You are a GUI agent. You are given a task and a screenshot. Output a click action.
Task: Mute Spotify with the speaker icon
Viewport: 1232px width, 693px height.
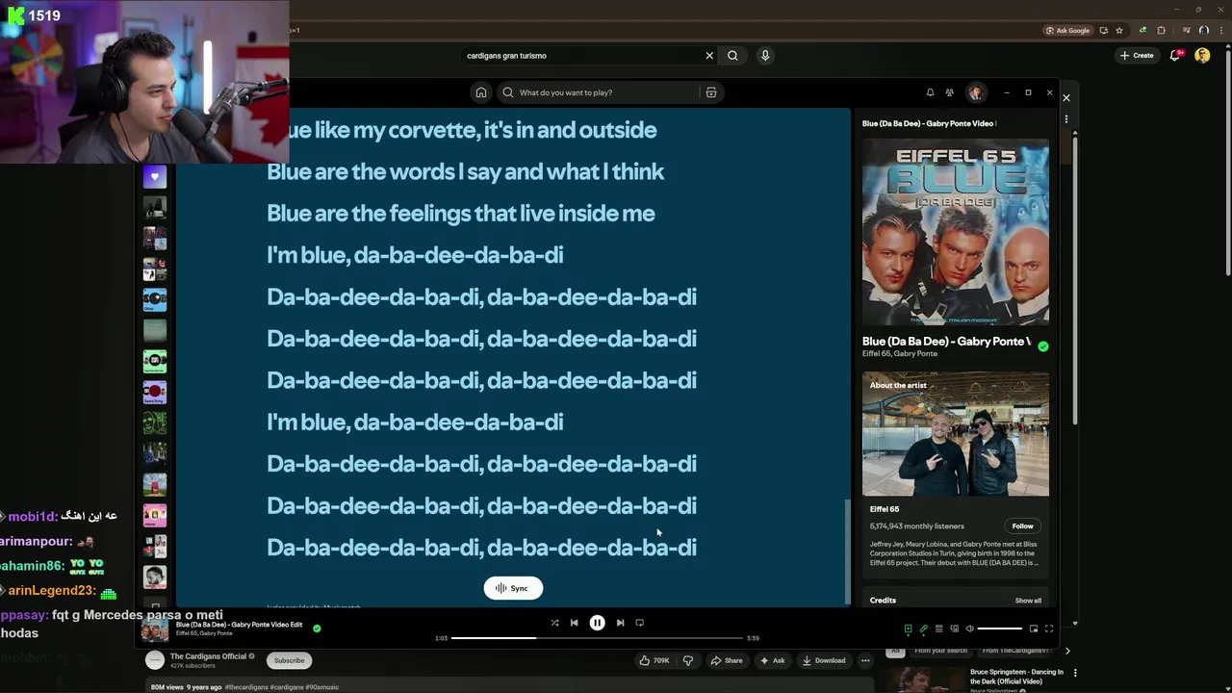969,629
